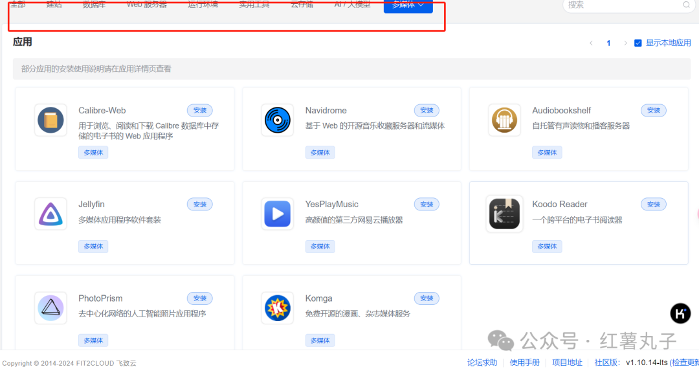Click the 多媒体 tag under YesPlayMusic
This screenshot has height=369, width=699.
(320, 247)
